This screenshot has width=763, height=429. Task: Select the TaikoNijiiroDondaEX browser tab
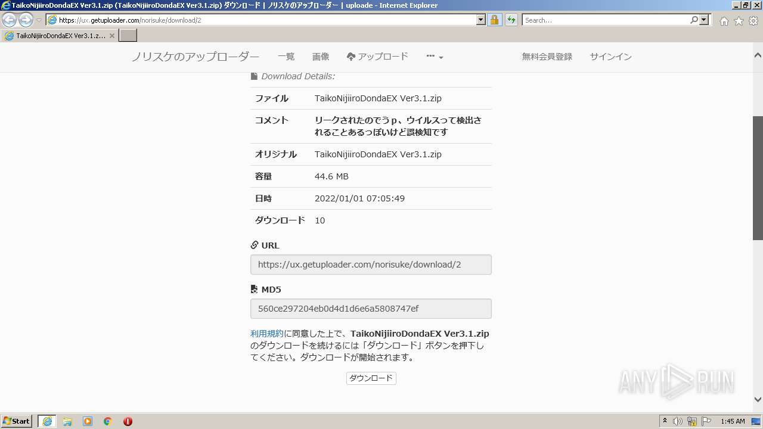60,36
